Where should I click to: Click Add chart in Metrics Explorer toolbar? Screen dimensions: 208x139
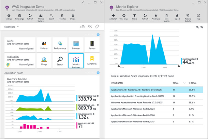(113, 17)
